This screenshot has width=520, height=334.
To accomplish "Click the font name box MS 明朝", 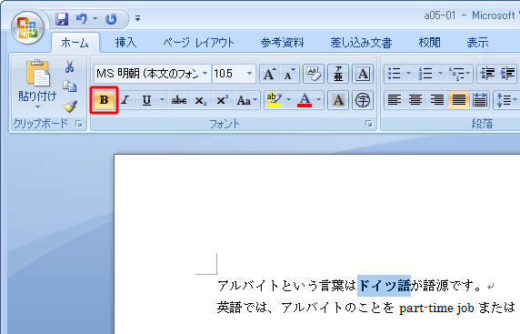I will click(x=148, y=74).
